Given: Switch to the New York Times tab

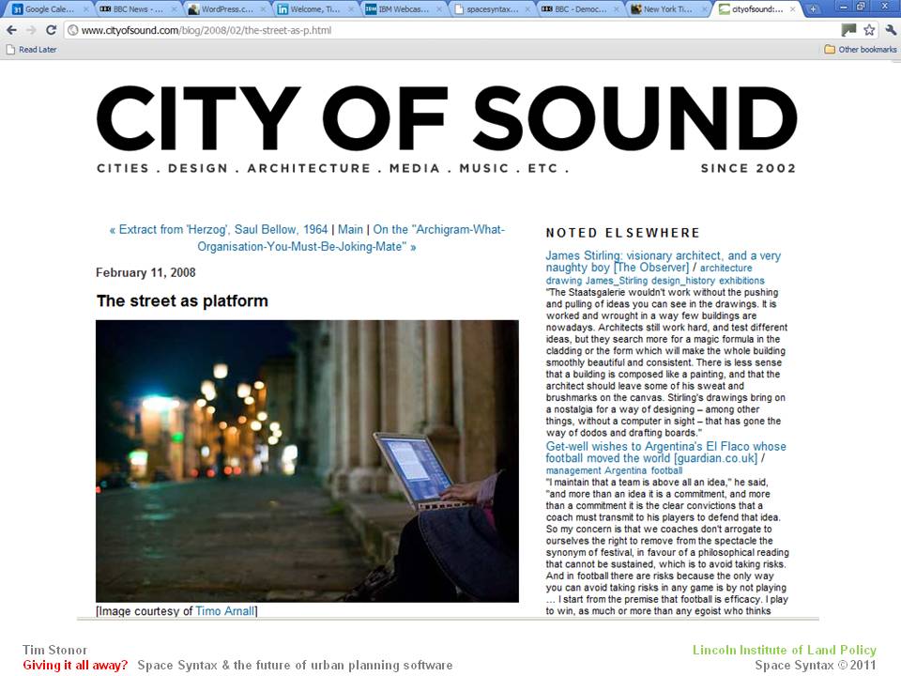Looking at the screenshot, I should click(x=667, y=9).
